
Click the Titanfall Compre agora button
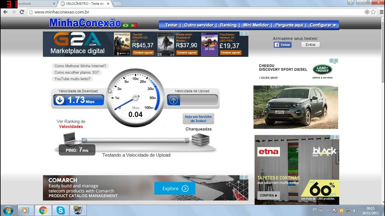143,52
